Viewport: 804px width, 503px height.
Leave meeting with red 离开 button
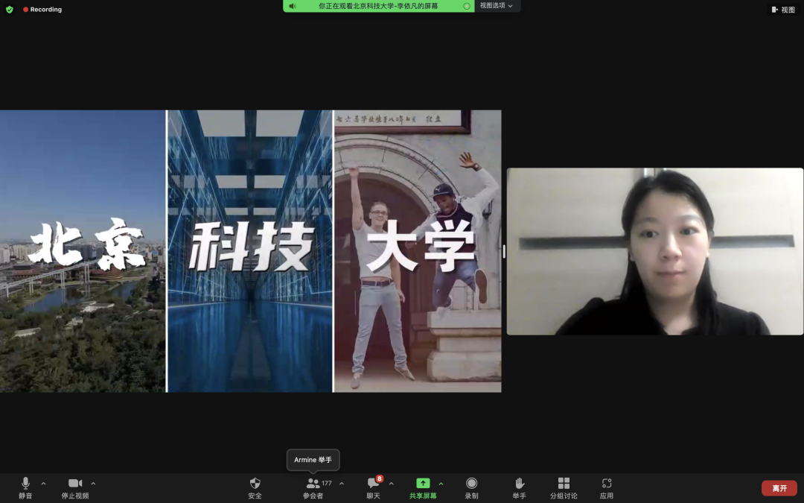click(x=779, y=488)
